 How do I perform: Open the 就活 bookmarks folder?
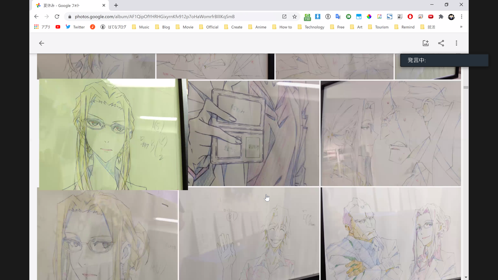point(427,27)
